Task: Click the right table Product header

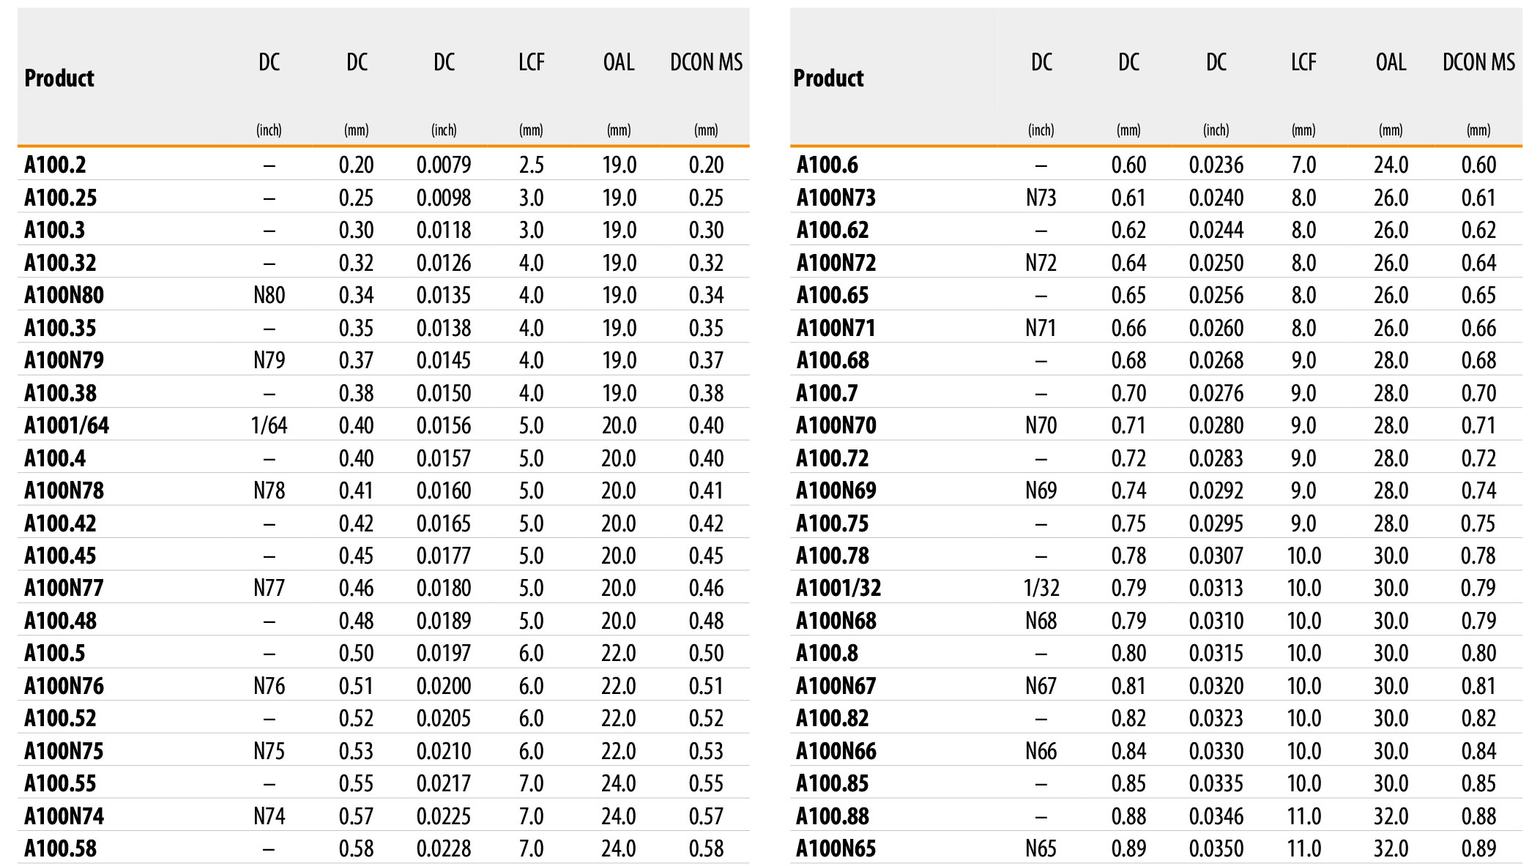Action: [828, 78]
